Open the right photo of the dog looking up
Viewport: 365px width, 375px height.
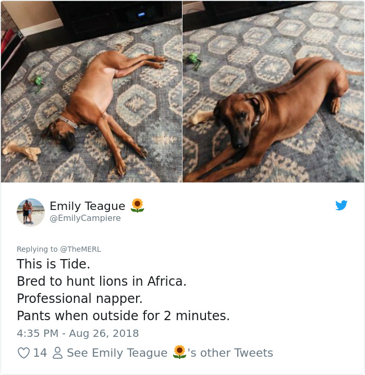(x=273, y=91)
